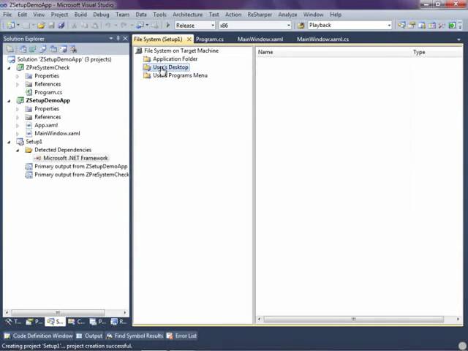
Task: Click the Start Debugging play arrow
Action: tap(167, 26)
